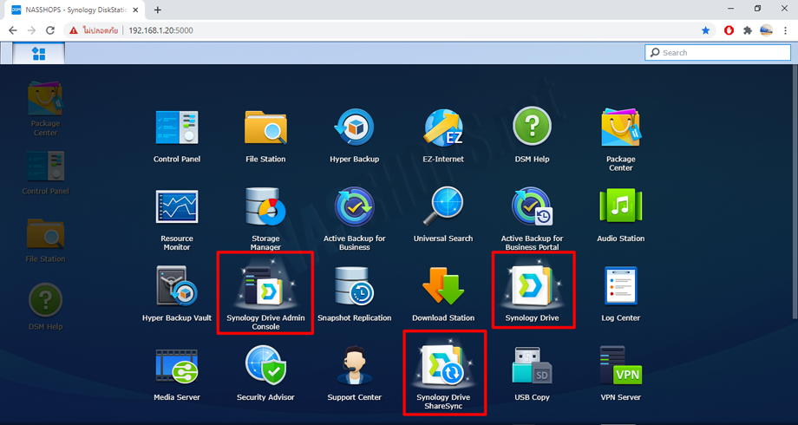Click the page vertical scrollbar
The image size is (798, 425).
(x=795, y=193)
